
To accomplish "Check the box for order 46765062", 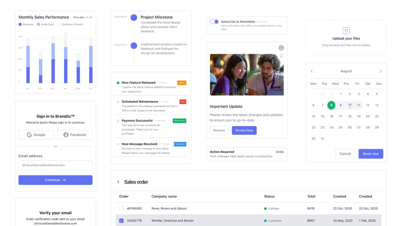I will click(x=121, y=208).
